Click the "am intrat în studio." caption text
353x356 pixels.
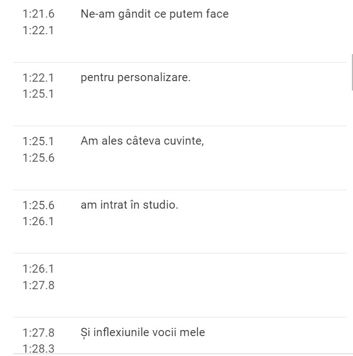[129, 205]
